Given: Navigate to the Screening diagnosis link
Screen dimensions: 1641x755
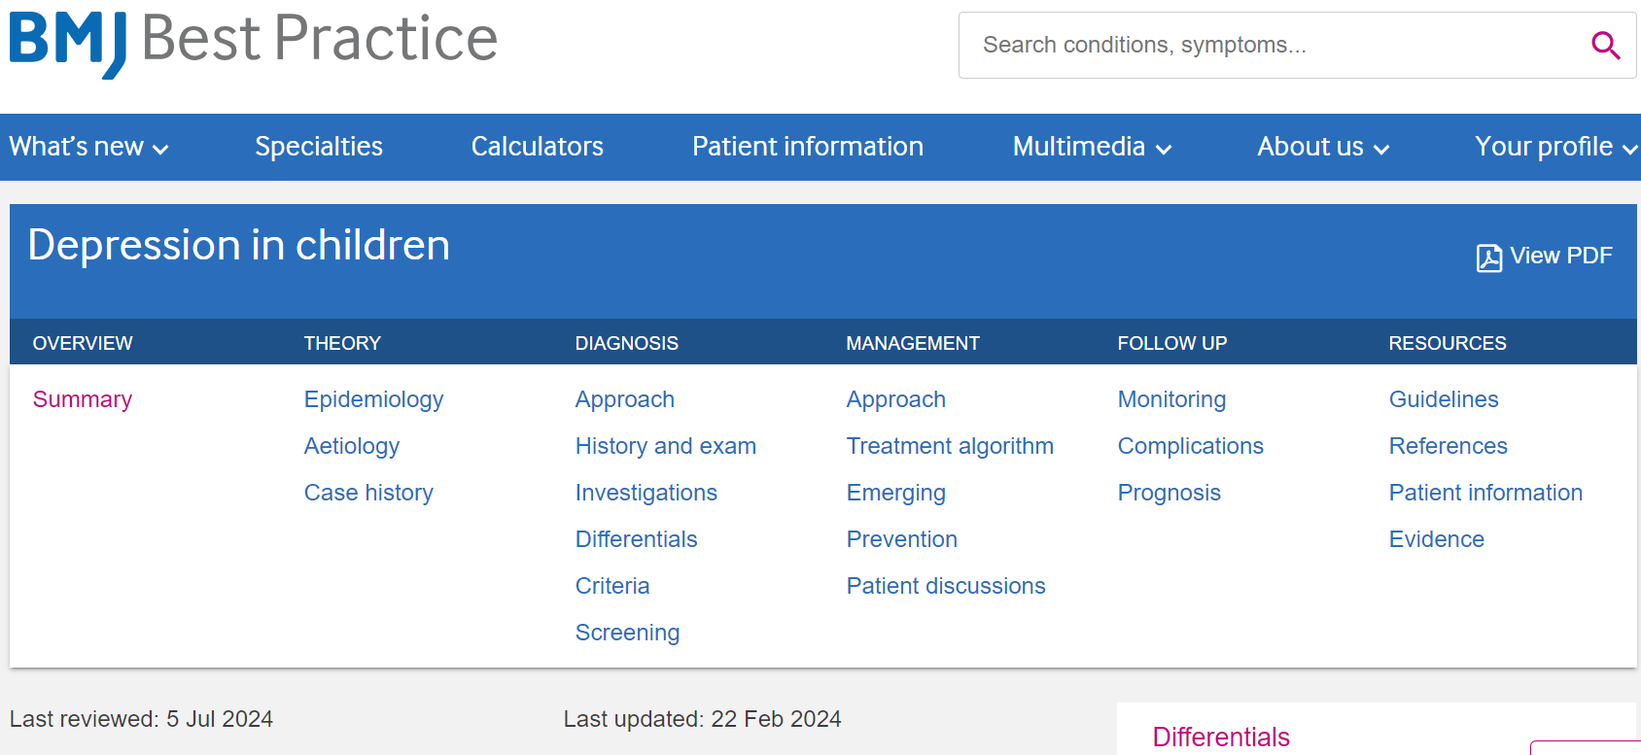Looking at the screenshot, I should pyautogui.click(x=627, y=633).
